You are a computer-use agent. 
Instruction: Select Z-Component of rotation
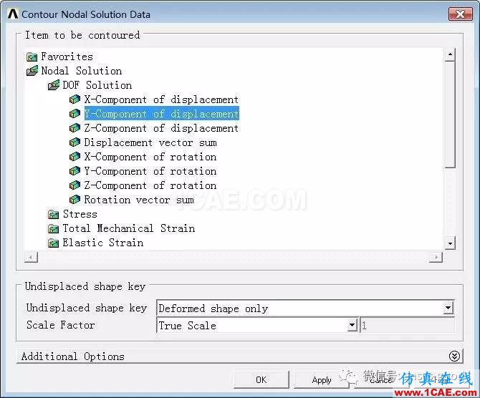pyautogui.click(x=150, y=185)
